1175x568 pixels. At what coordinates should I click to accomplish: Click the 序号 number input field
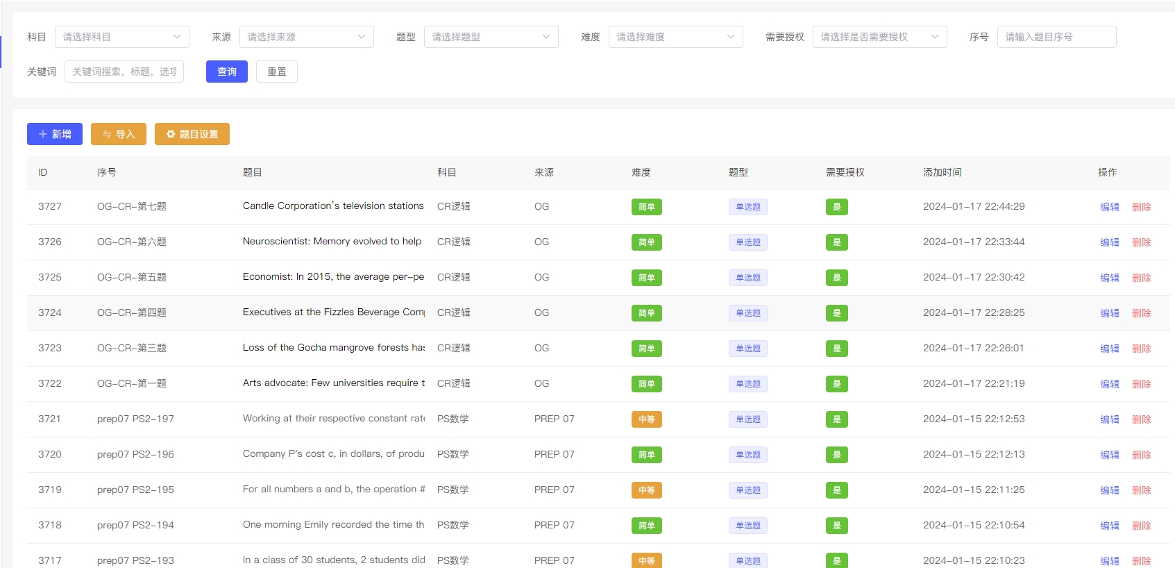1056,37
